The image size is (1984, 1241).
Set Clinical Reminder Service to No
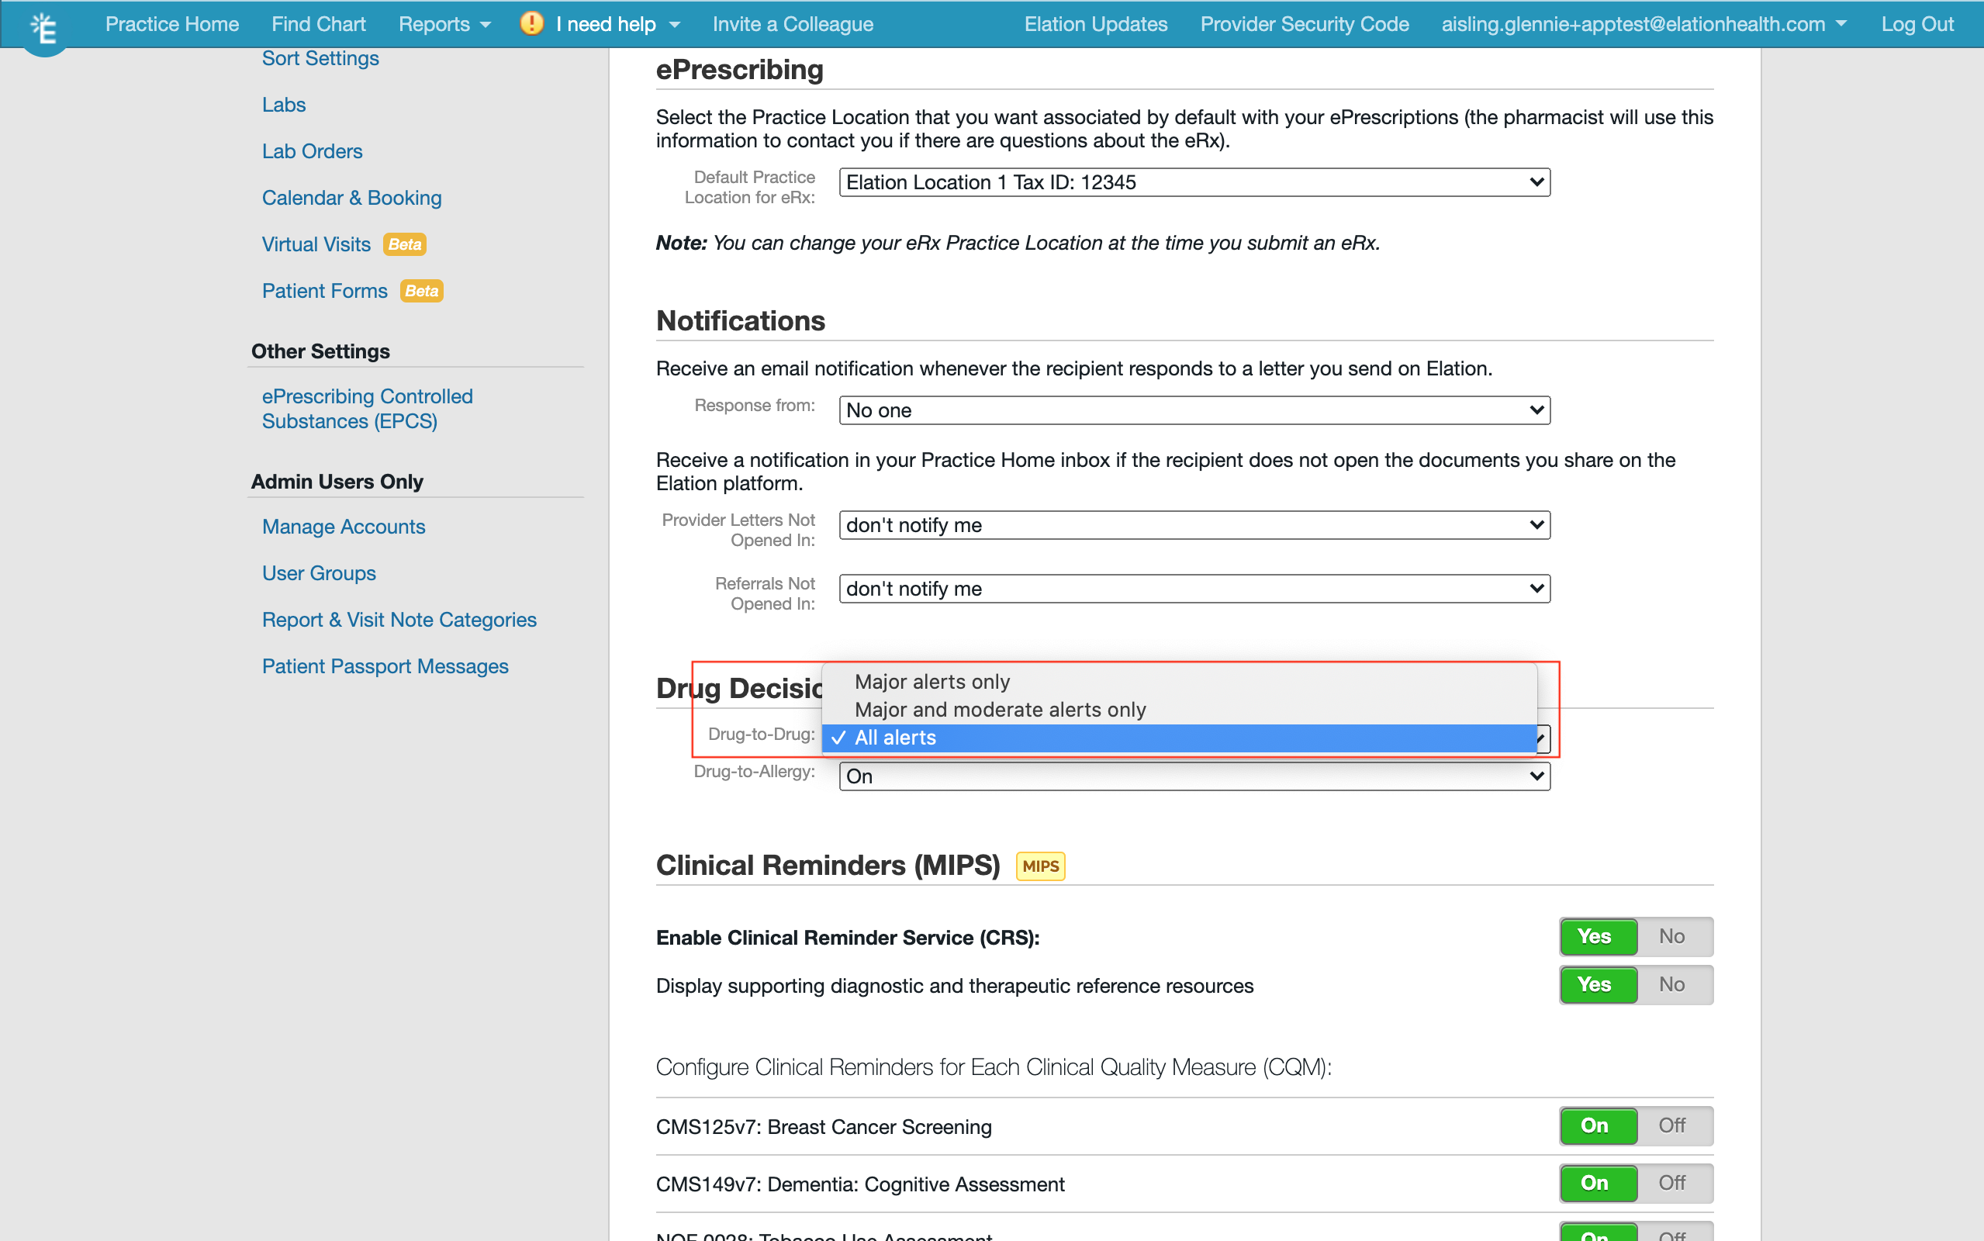coord(1671,936)
